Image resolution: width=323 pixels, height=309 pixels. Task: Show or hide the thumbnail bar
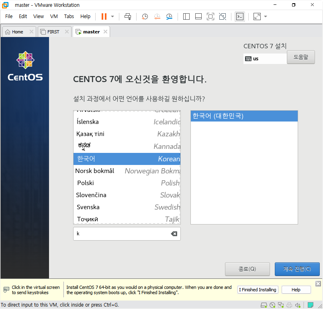[198, 16]
